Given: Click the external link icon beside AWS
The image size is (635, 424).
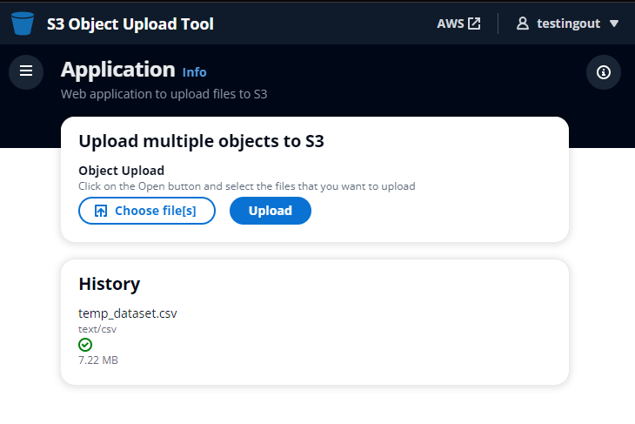Looking at the screenshot, I should point(474,24).
